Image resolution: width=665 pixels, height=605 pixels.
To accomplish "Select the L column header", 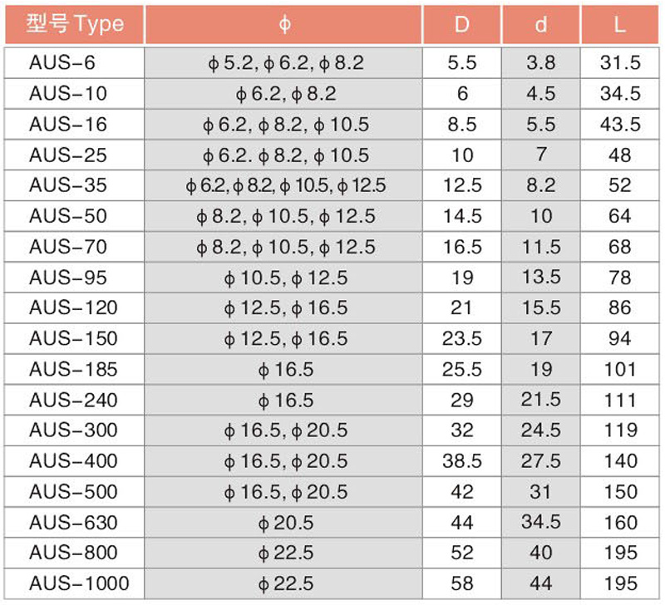I will pos(619,24).
